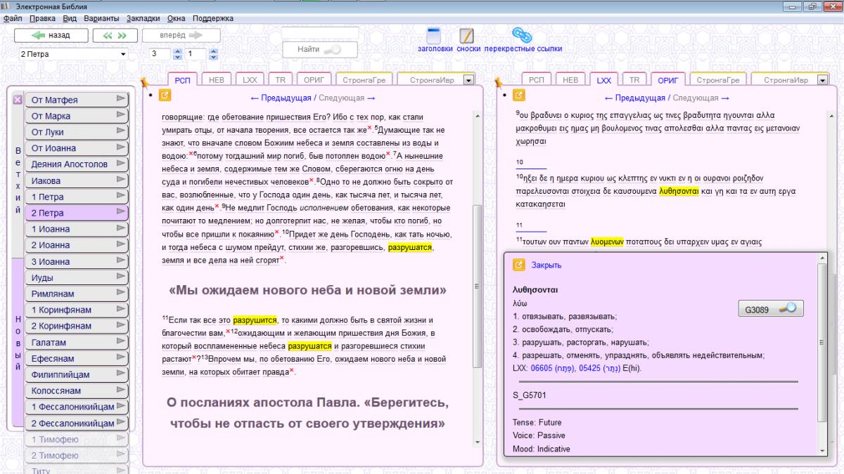Expand the tab list arrow in the right panel
844x474 pixels.
(823, 80)
